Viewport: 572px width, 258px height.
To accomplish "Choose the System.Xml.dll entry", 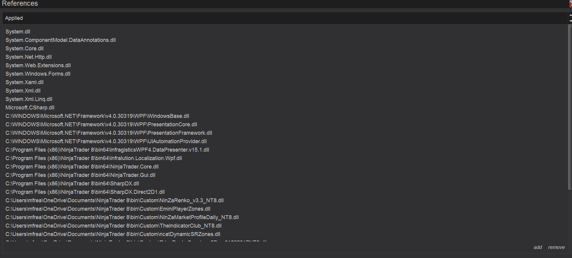I will coord(23,91).
